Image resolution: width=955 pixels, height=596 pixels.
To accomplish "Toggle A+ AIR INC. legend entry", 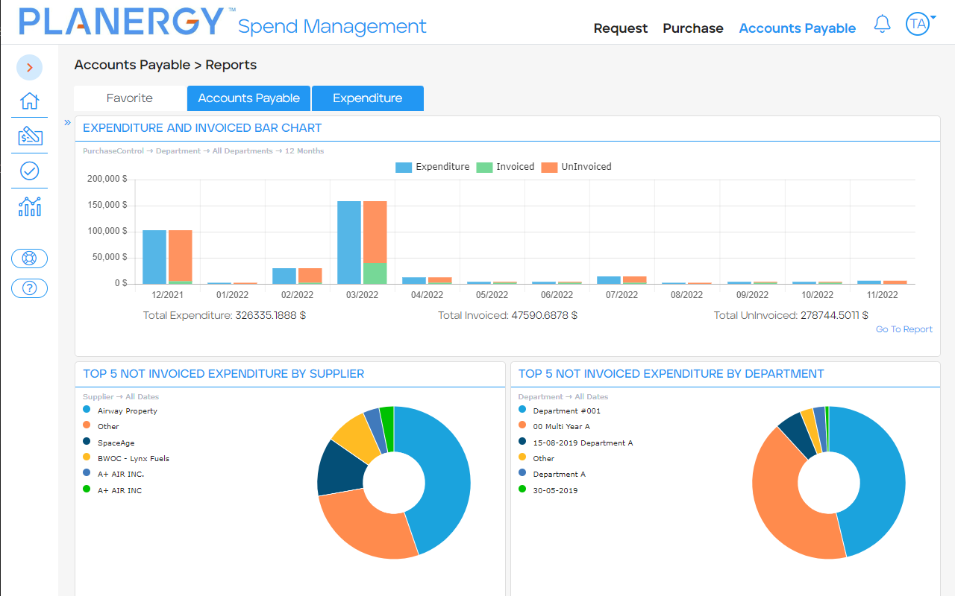I will (x=113, y=474).
